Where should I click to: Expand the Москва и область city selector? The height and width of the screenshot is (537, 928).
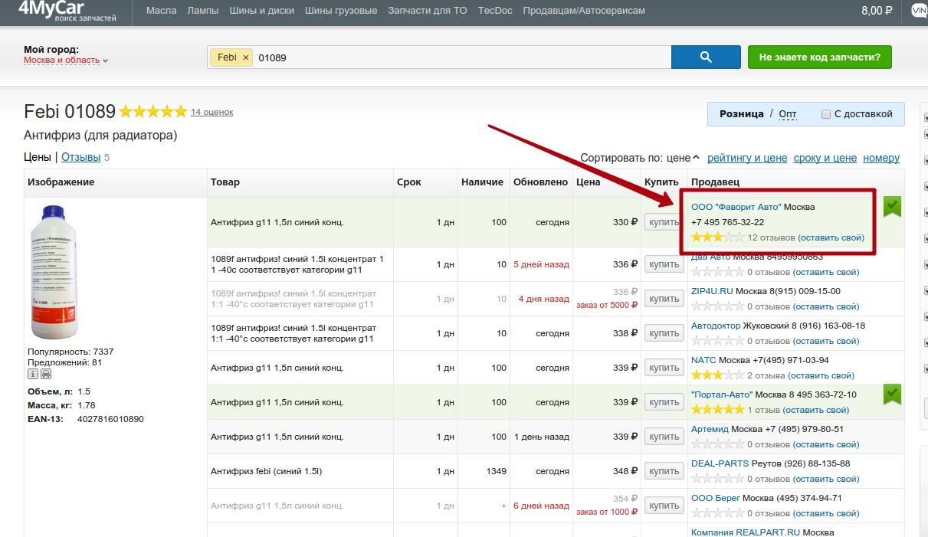(x=66, y=61)
